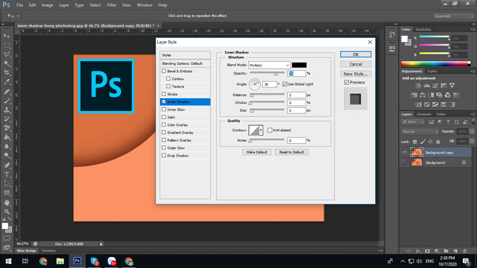The image size is (477, 268).
Task: Hide the Background copy layer
Action: (x=404, y=152)
